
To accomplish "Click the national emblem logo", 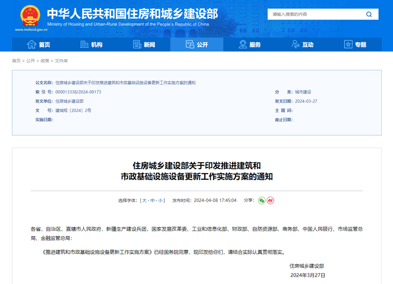I will 30,16.
